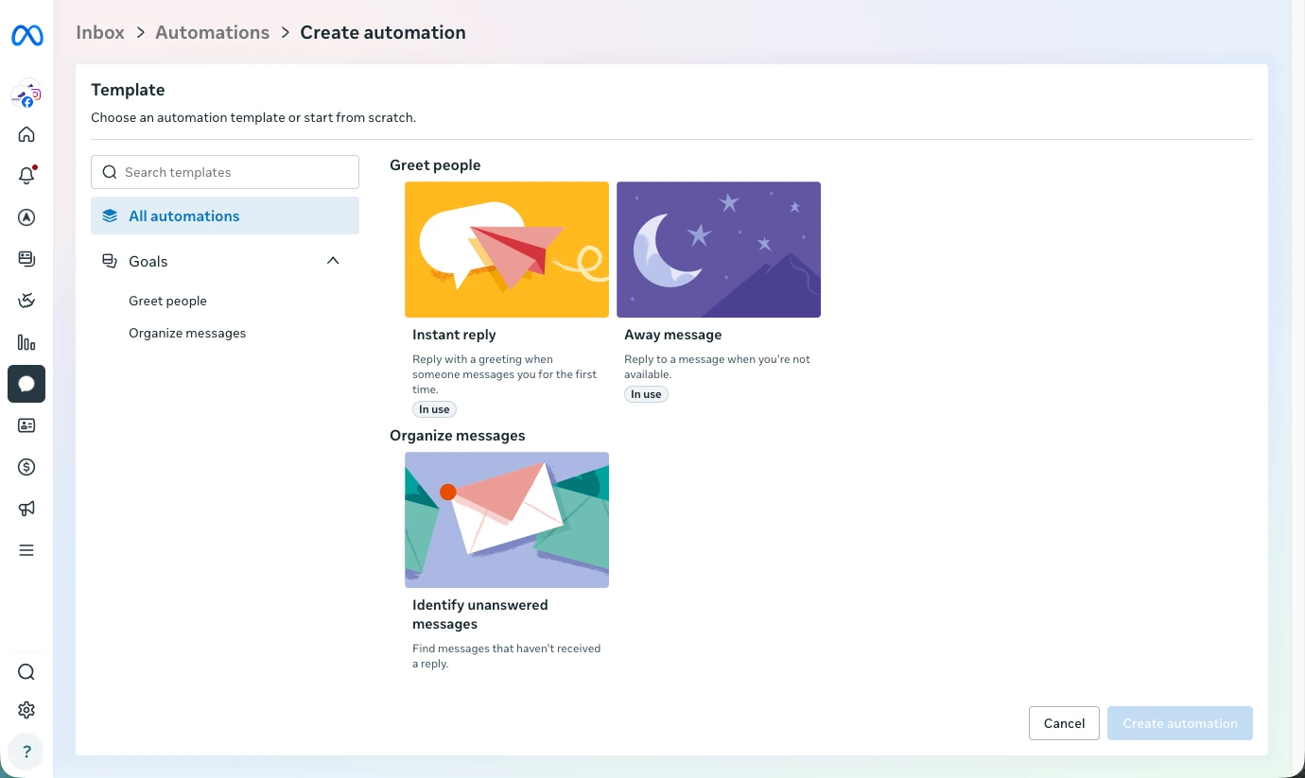Open All tools with the hamburger icon
Viewport: 1305px width, 778px height.
[26, 549]
